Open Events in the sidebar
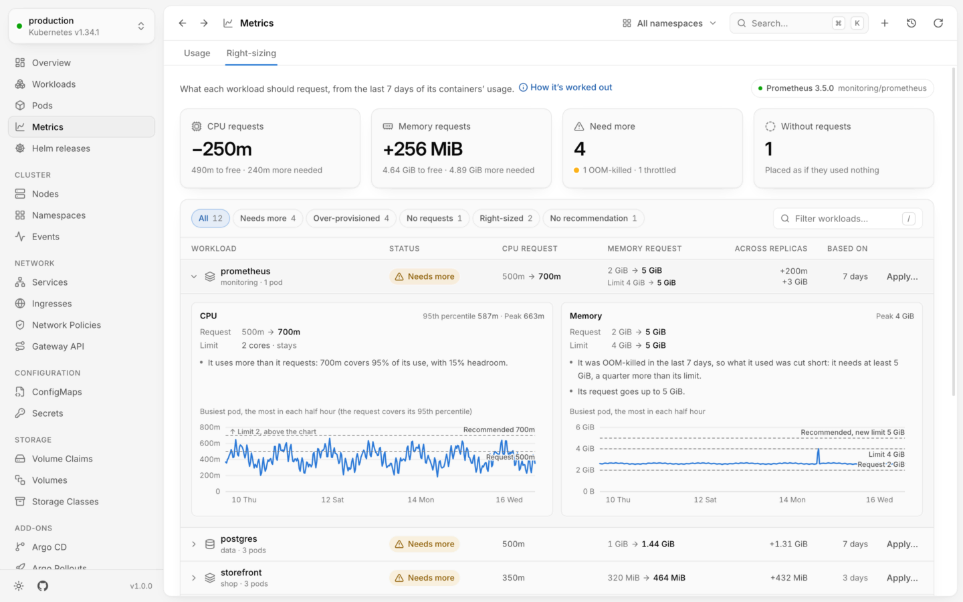Image resolution: width=963 pixels, height=602 pixels. point(82,237)
